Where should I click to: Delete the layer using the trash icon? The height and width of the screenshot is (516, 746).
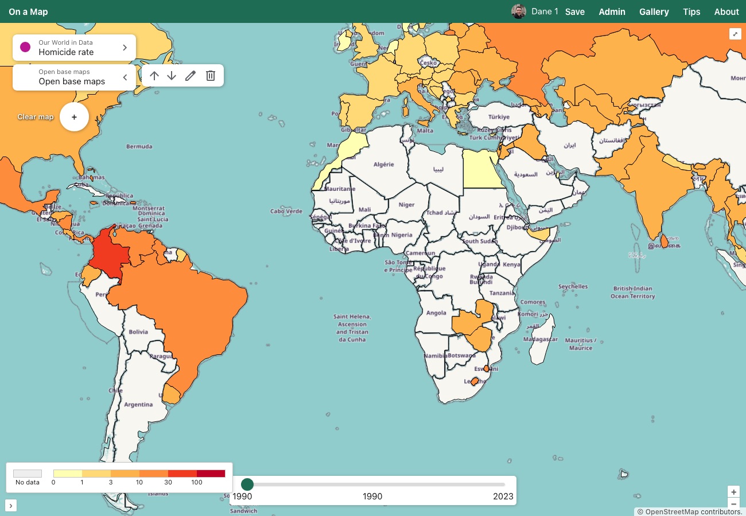coord(211,75)
